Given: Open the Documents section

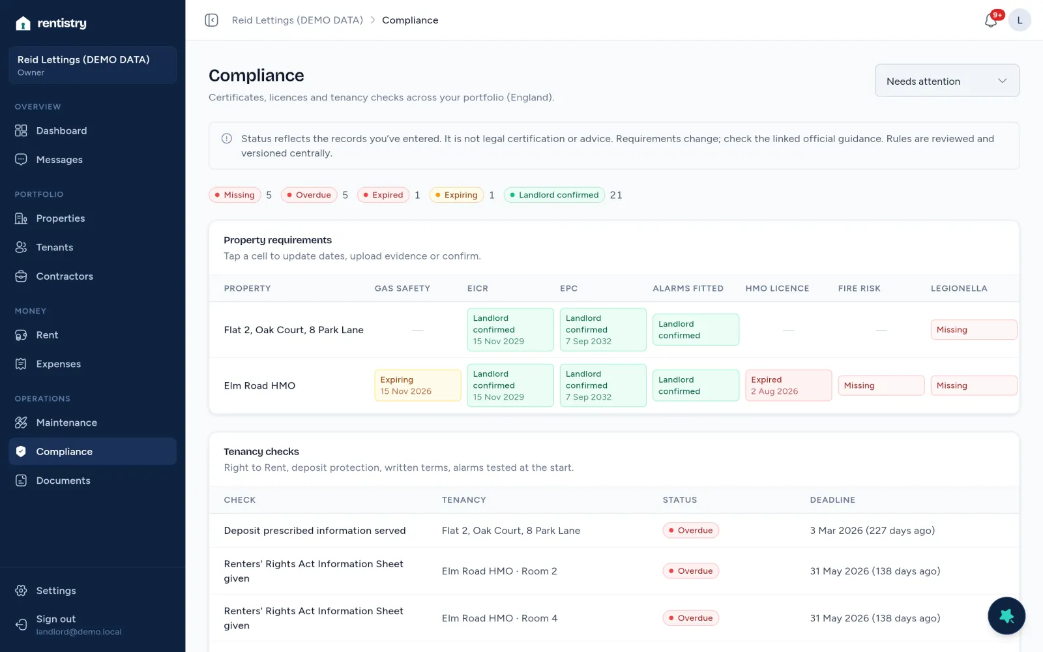Looking at the screenshot, I should coord(93,481).
